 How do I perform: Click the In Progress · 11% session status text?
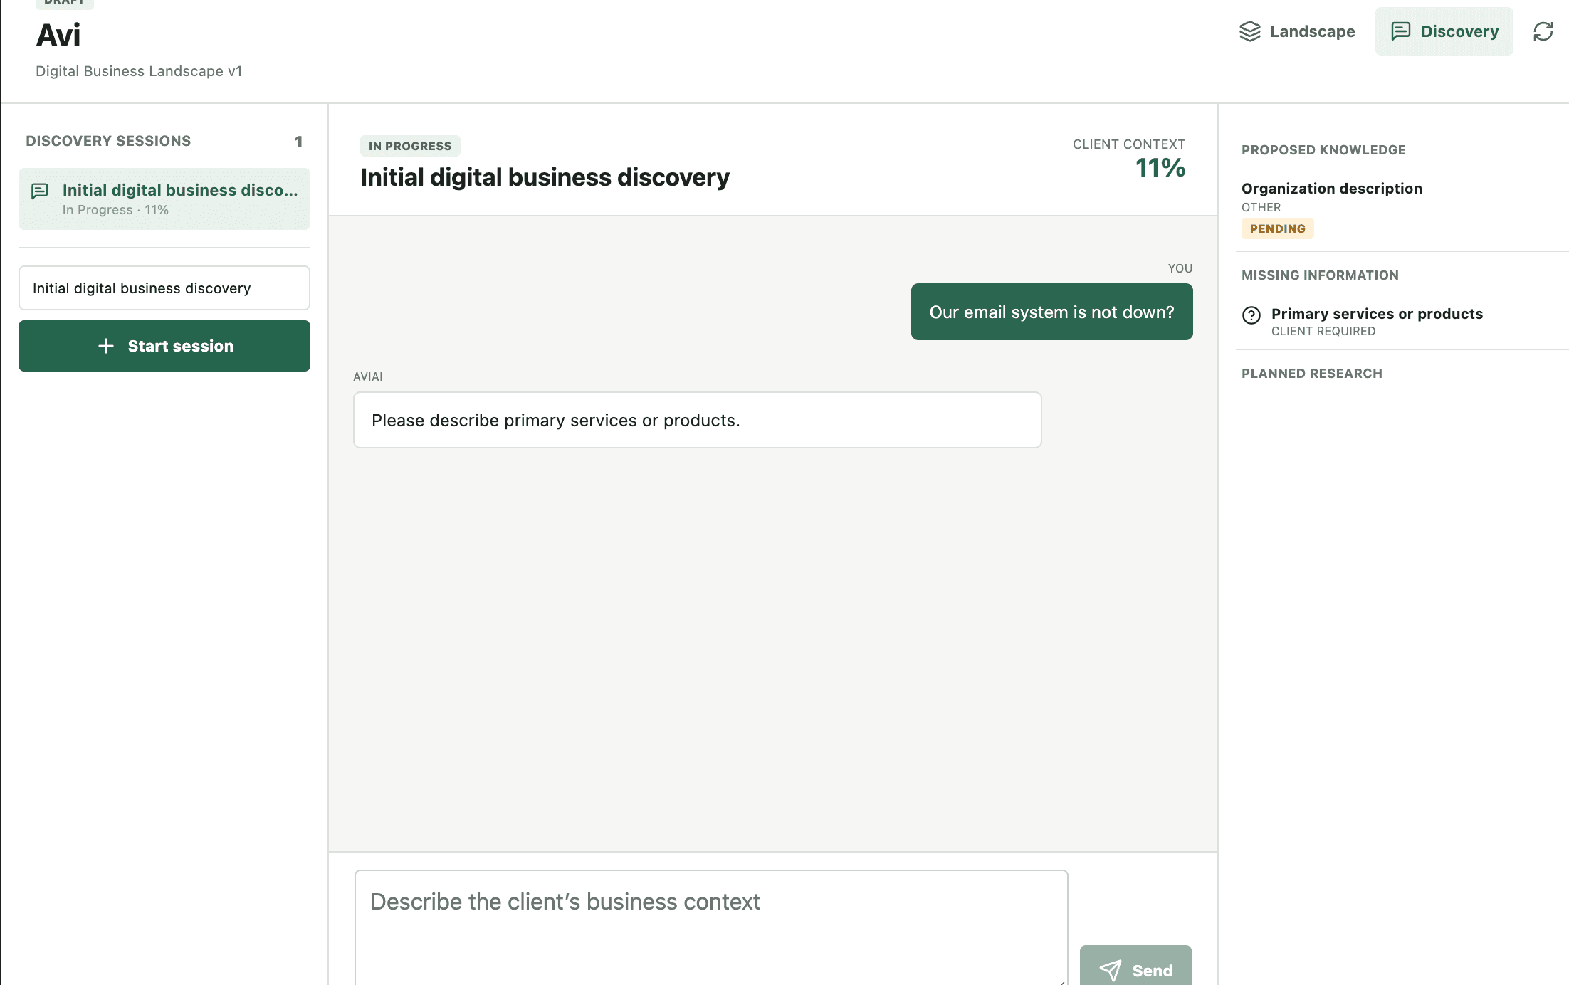click(x=115, y=210)
